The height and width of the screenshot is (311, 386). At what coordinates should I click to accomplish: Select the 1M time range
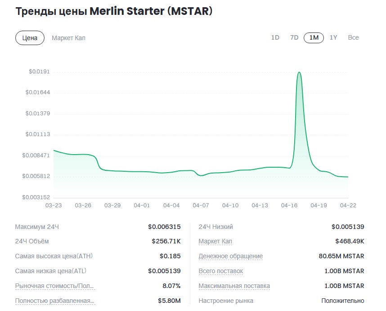click(314, 38)
